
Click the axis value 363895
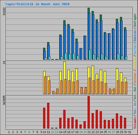(x=4, y=100)
